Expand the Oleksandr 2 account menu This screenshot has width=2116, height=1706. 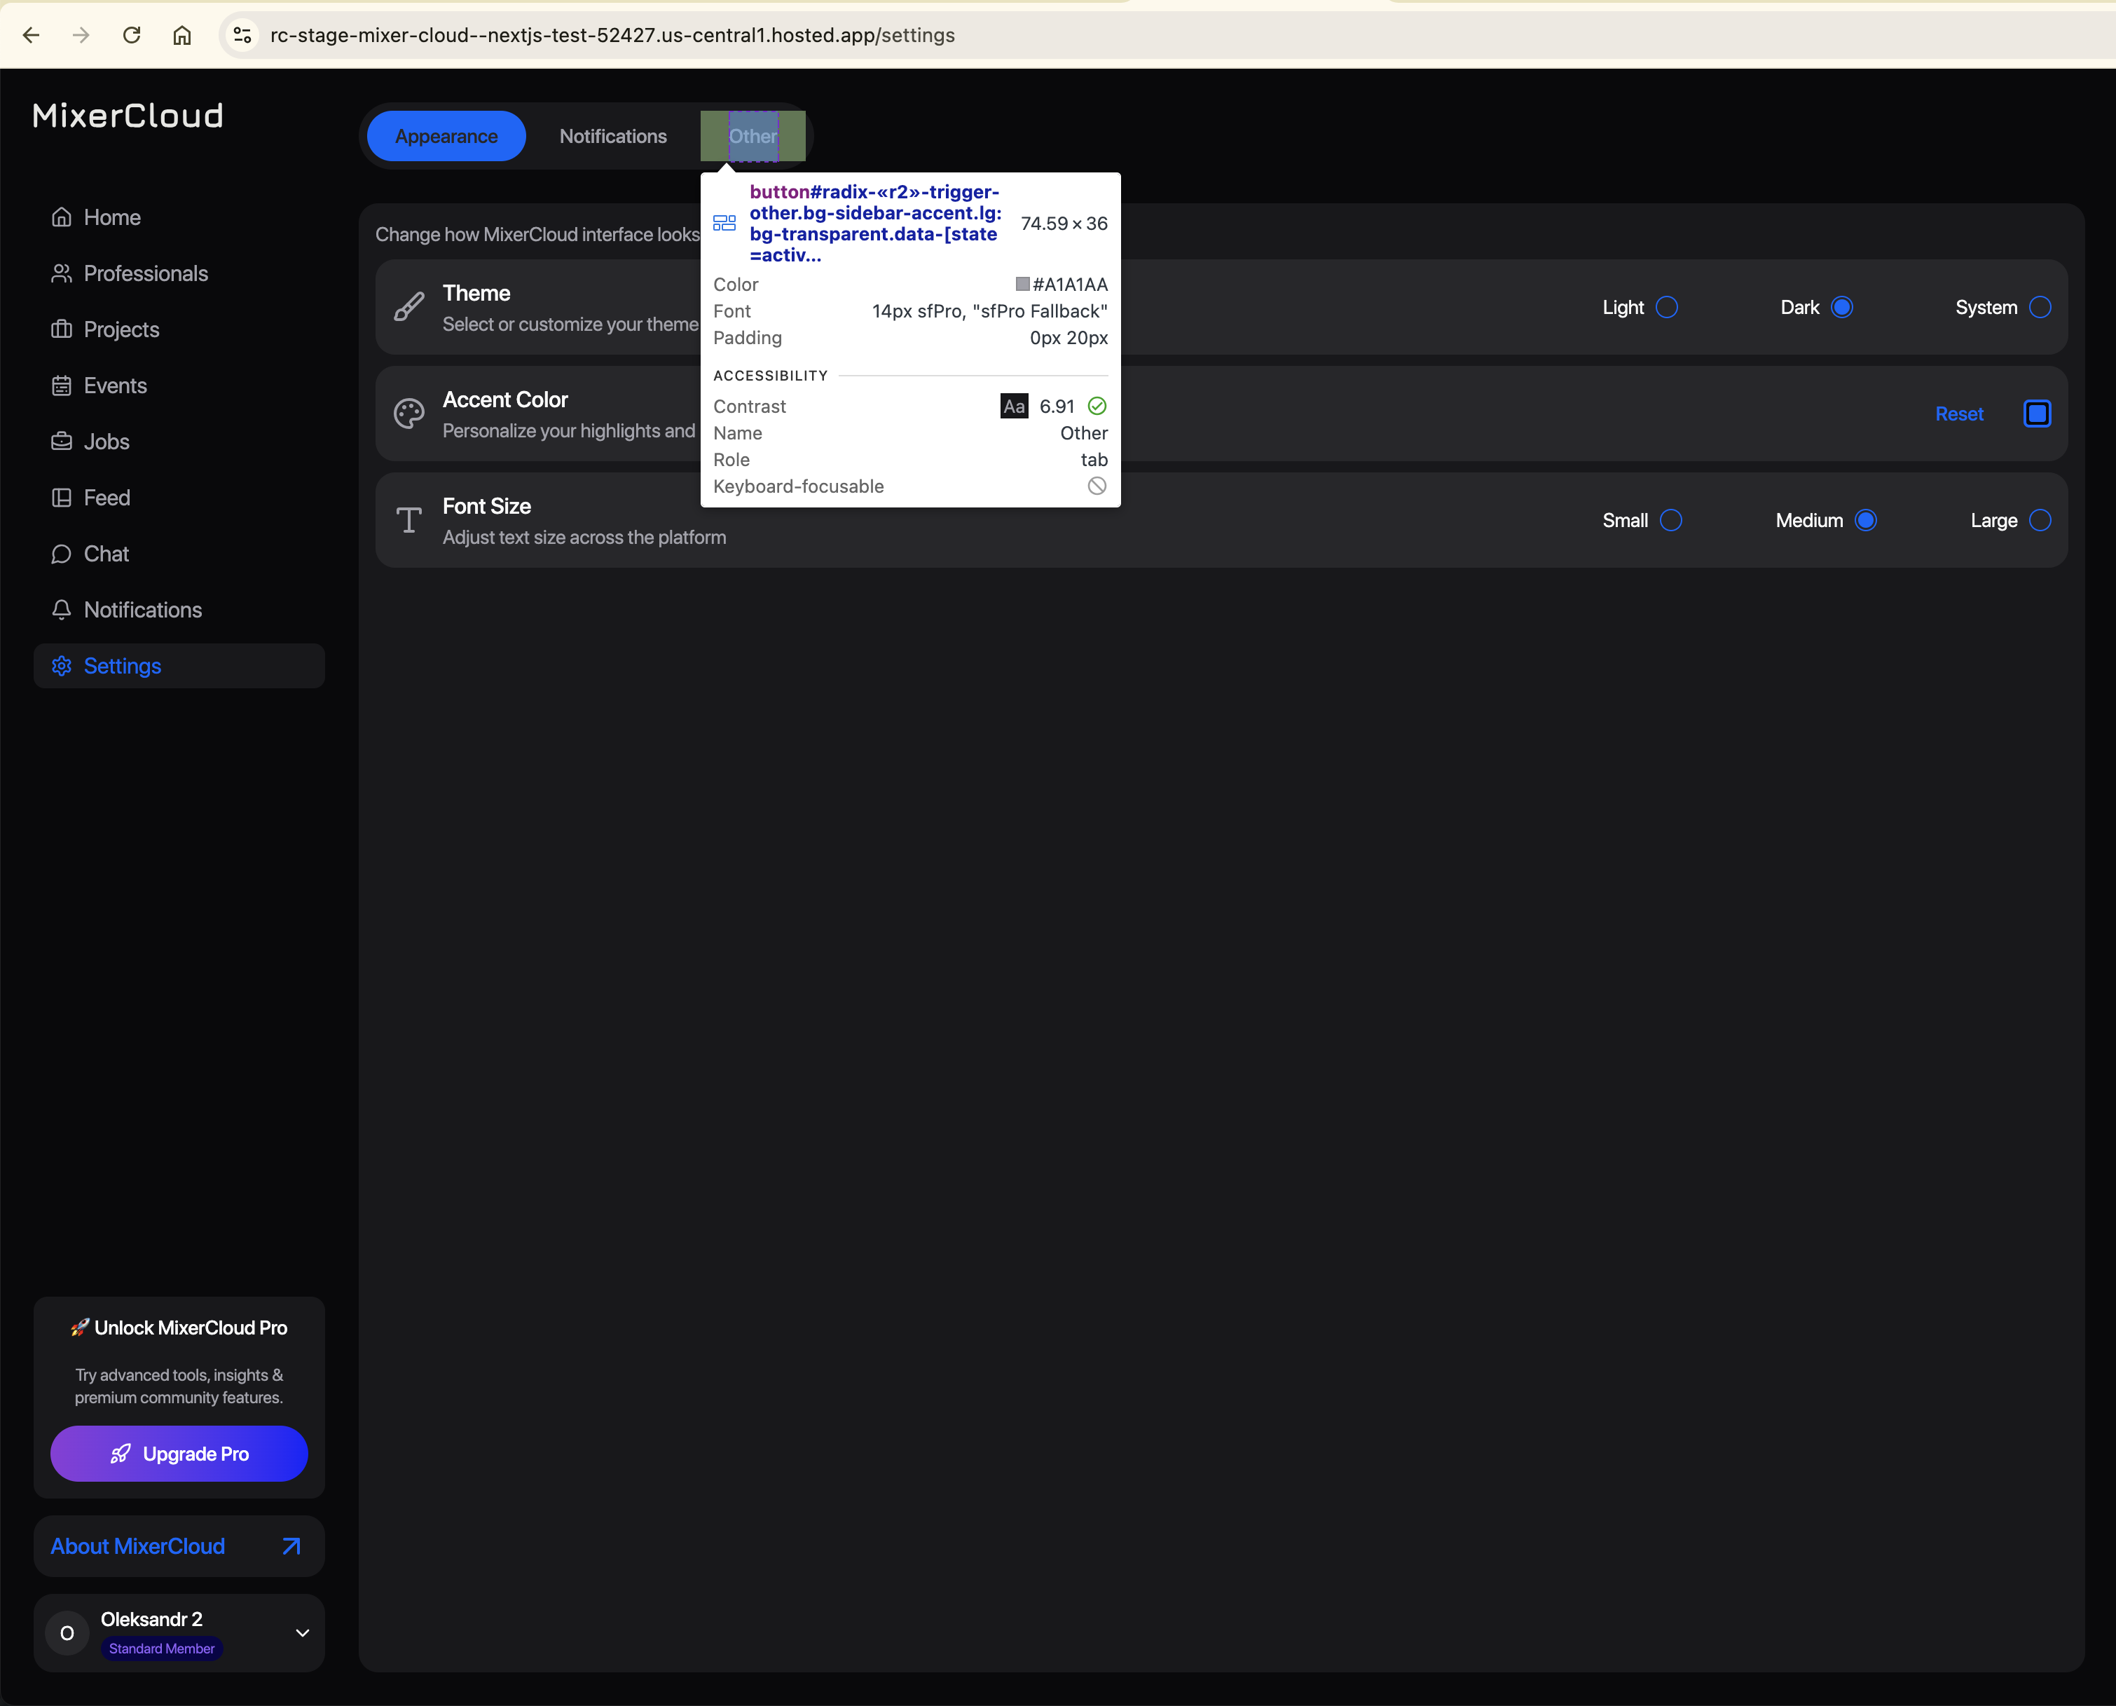coord(301,1632)
